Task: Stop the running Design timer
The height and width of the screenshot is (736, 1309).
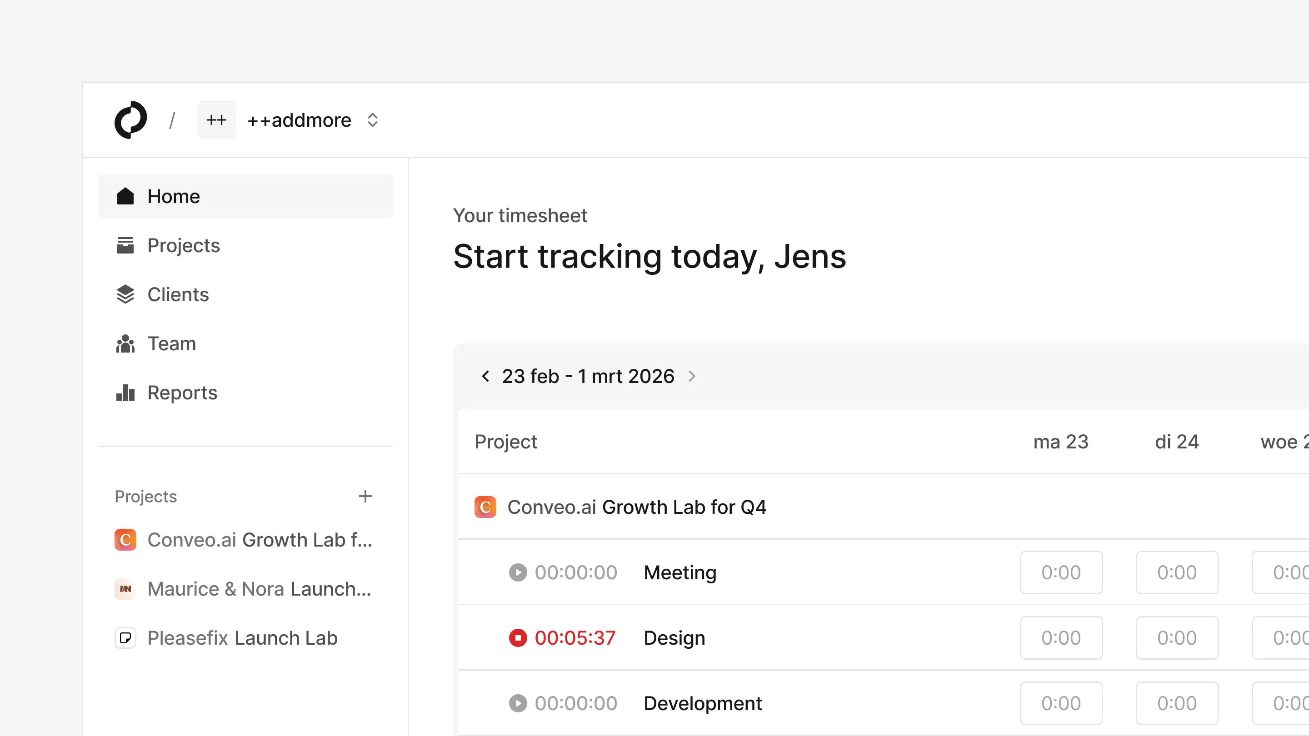Action: click(x=518, y=638)
